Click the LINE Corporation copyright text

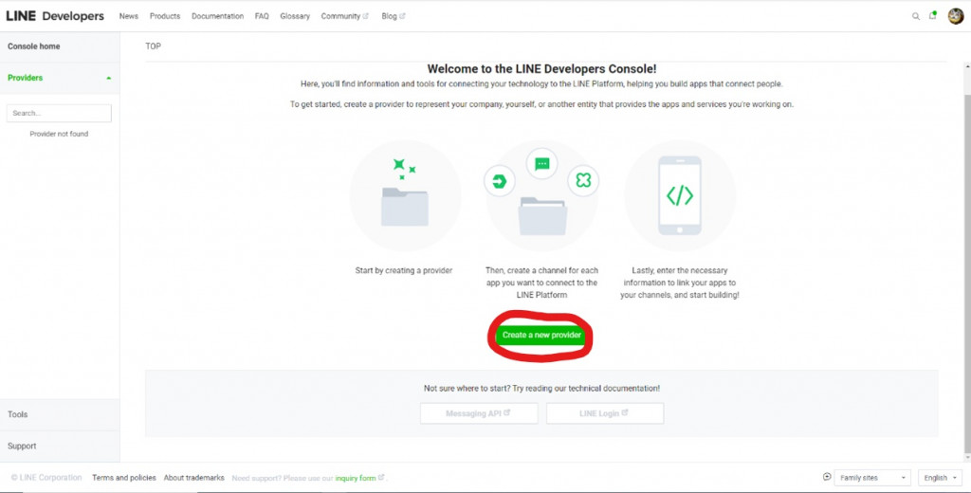tap(46, 478)
